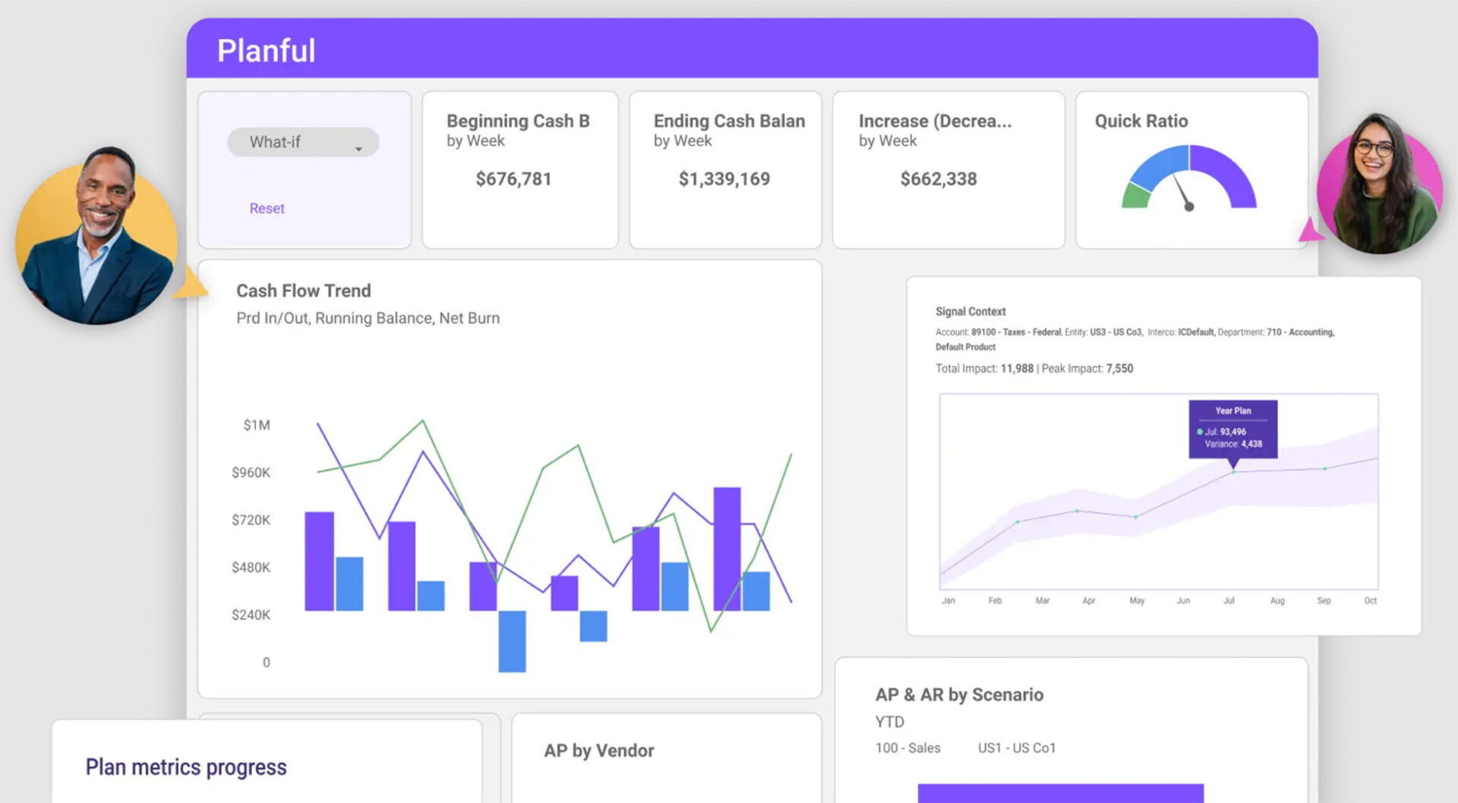Click the tallest purple bar in Cash Flow chart
Viewport: 1458px width, 803px height.
tap(727, 549)
